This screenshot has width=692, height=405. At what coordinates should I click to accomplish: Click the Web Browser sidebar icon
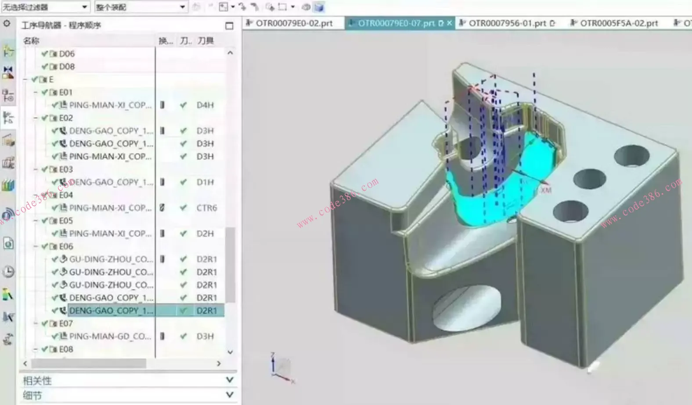pos(8,244)
